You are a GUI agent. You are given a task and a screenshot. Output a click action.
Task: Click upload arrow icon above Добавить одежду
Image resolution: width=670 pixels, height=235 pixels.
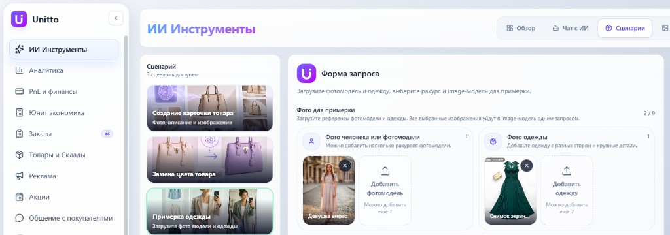click(x=567, y=171)
